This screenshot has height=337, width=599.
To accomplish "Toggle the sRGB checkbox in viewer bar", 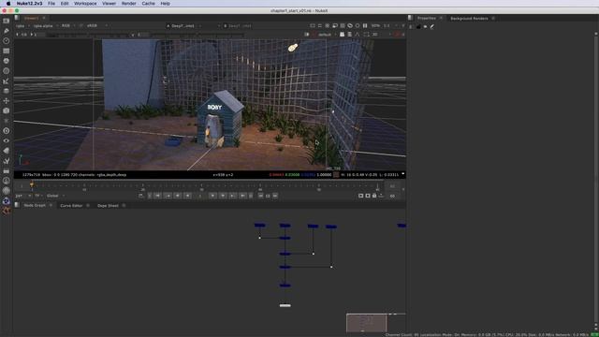I will 81,25.
